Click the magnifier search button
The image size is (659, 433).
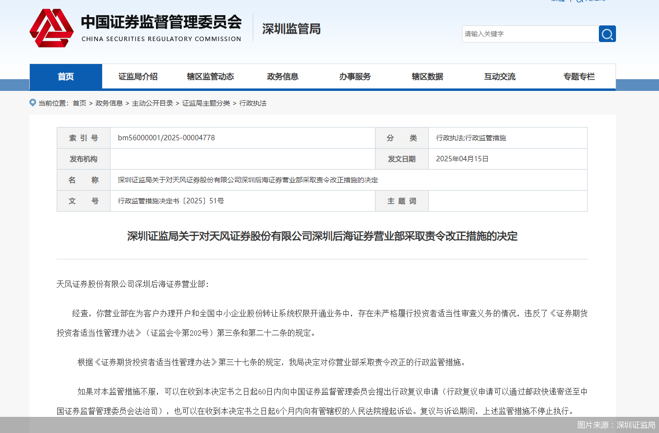click(607, 34)
